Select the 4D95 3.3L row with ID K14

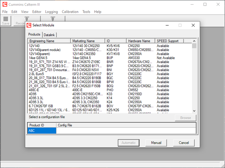pyautogui.click(x=110, y=98)
